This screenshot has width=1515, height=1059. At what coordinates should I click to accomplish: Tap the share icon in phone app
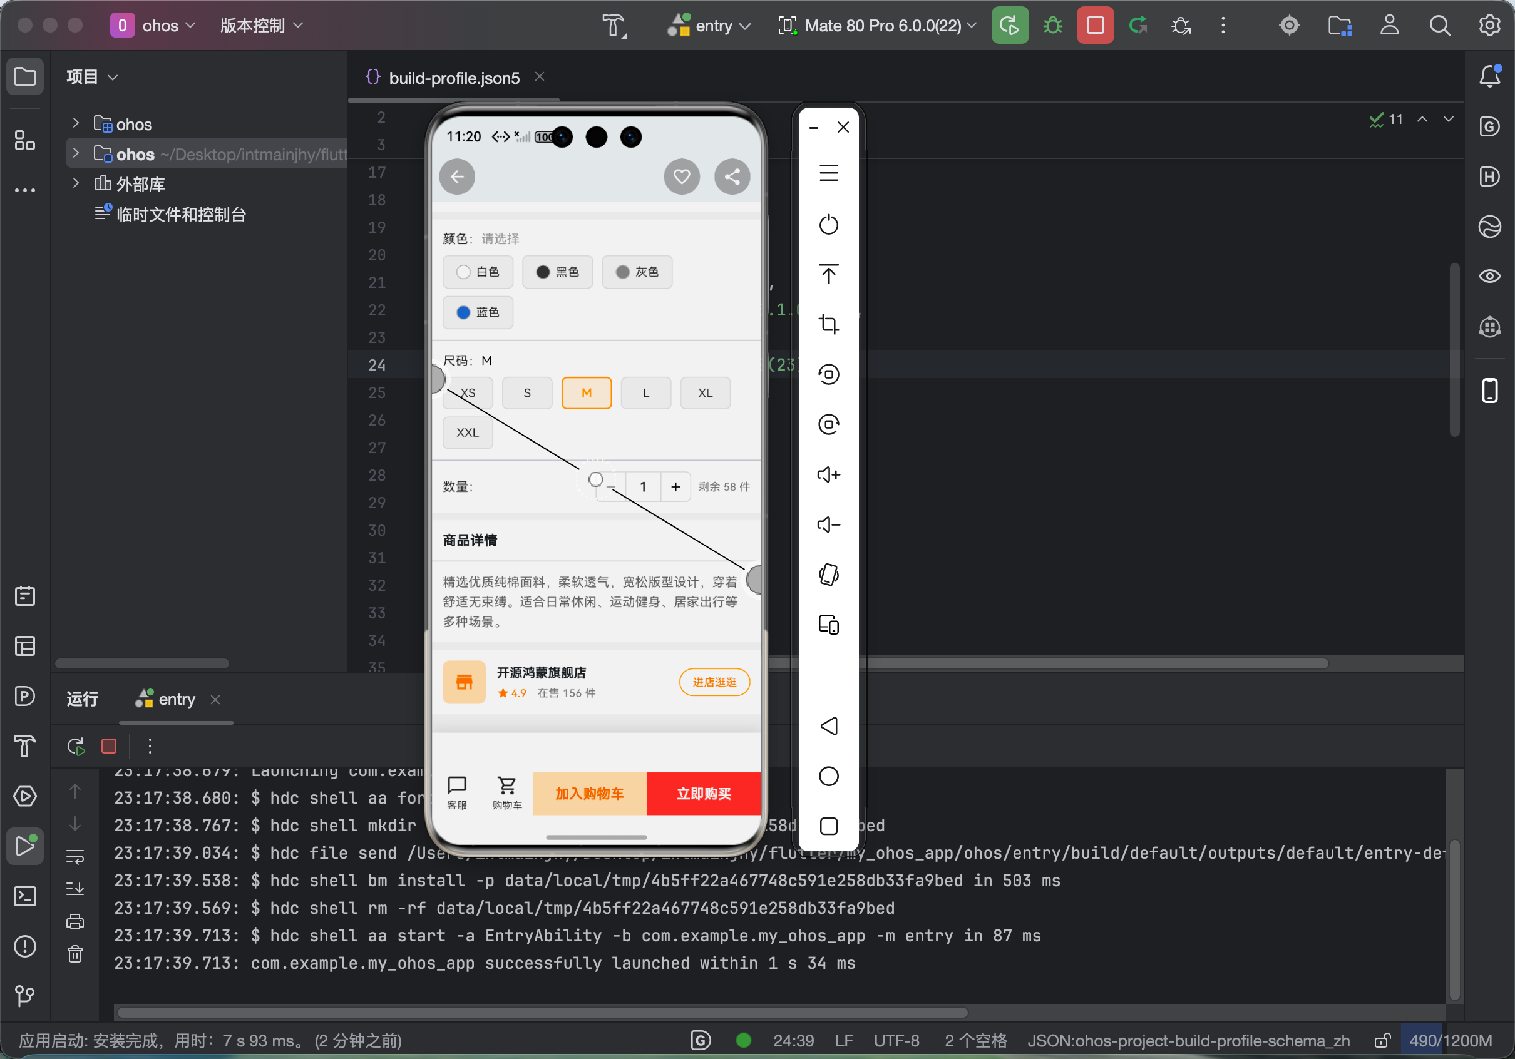tap(732, 176)
